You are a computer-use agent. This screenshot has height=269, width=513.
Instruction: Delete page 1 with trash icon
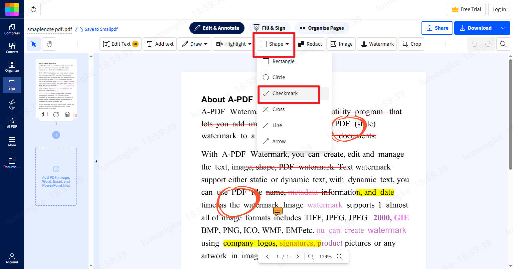click(67, 115)
